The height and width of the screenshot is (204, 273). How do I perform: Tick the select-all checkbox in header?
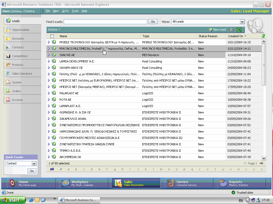(52, 36)
